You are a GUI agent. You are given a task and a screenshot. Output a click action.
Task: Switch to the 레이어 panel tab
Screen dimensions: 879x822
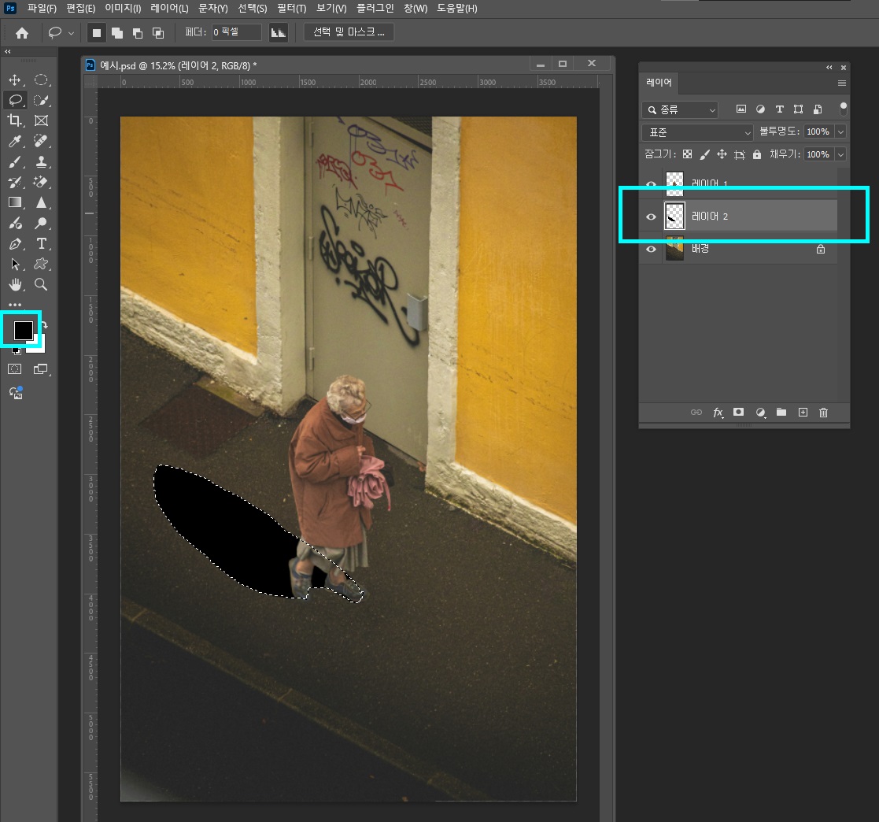pos(659,83)
